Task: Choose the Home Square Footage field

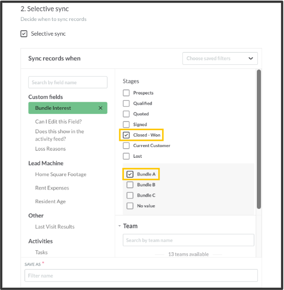Action: (61, 175)
